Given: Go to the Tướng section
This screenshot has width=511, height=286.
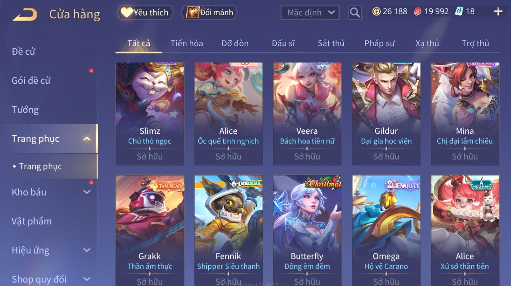Looking at the screenshot, I should pyautogui.click(x=25, y=110).
